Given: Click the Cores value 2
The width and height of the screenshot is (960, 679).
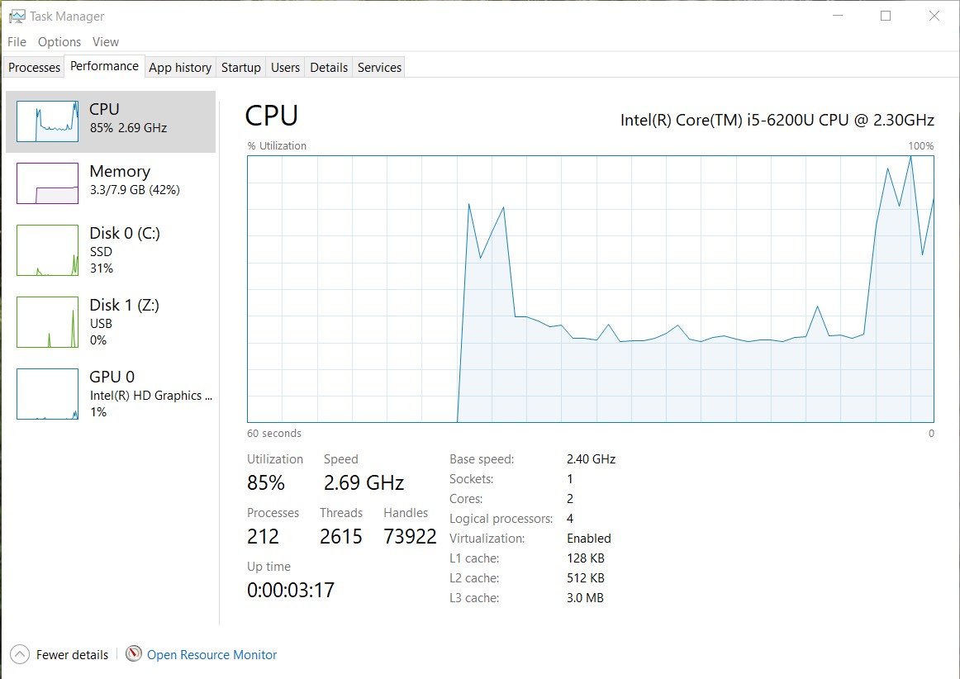Looking at the screenshot, I should coord(570,498).
